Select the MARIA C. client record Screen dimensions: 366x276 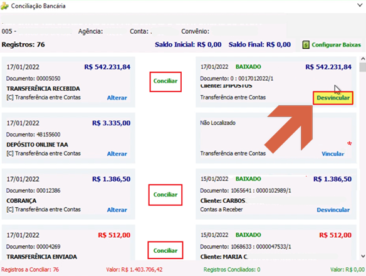click(276, 242)
